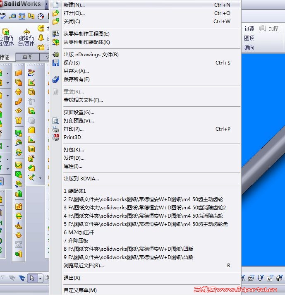Select 从零件制作装配体(K)
This screenshot has height=295, width=285.
tap(146, 42)
